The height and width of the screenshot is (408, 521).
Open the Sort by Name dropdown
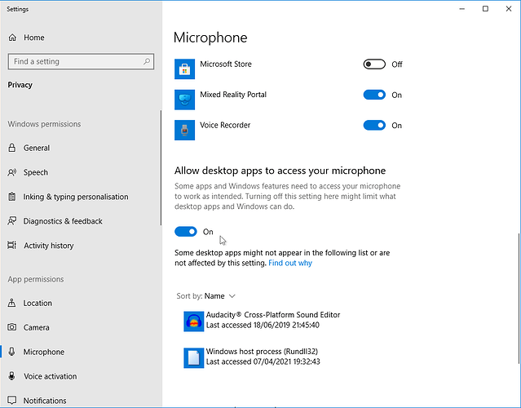point(206,296)
